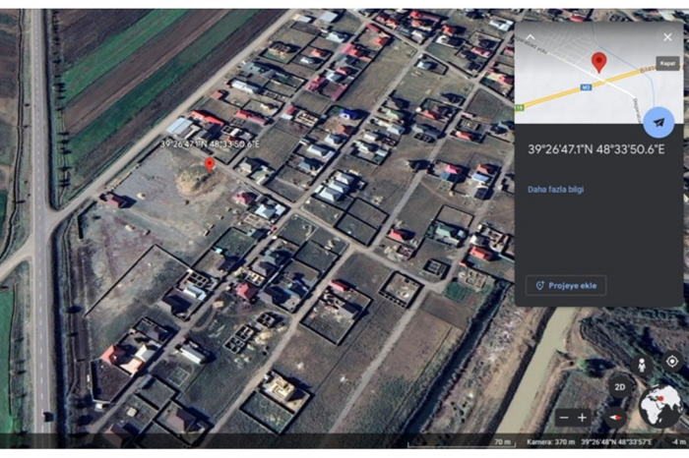The width and height of the screenshot is (689, 458).
Task: Center on my location with the target icon
Action: click(x=672, y=361)
